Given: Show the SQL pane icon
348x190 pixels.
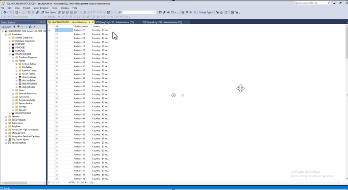Looking at the screenshot, I should [191, 12].
